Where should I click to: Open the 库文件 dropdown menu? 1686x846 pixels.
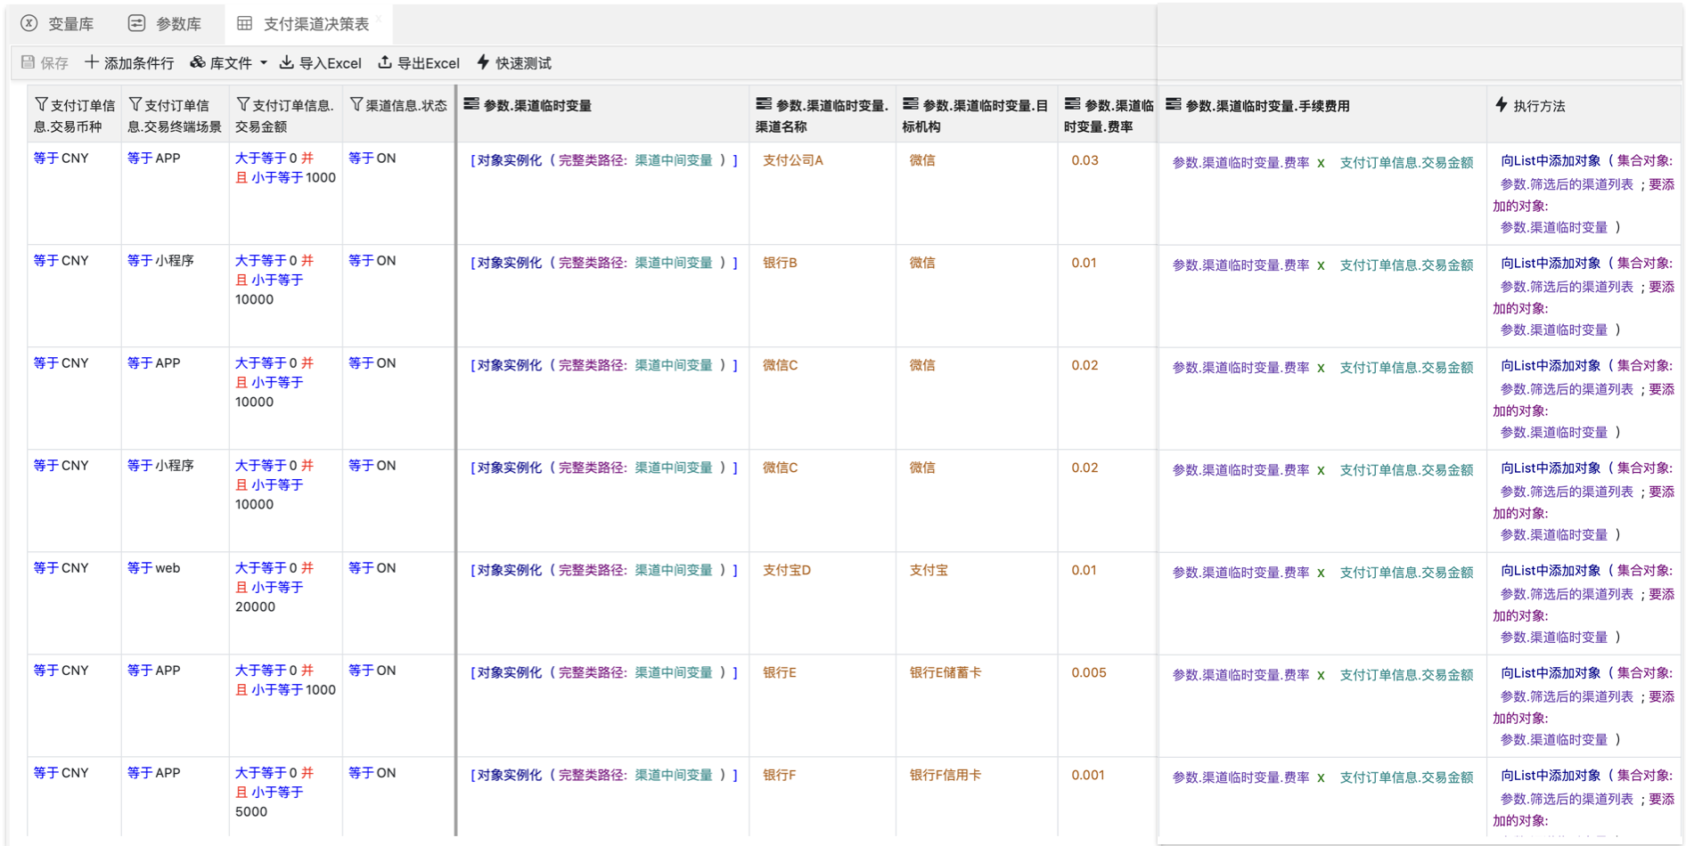228,63
